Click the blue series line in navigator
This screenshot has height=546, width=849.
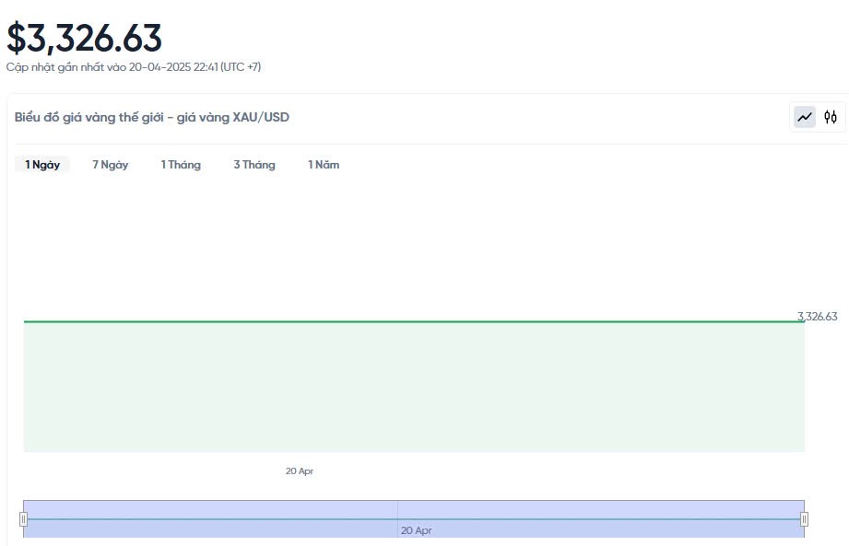(x=230, y=519)
